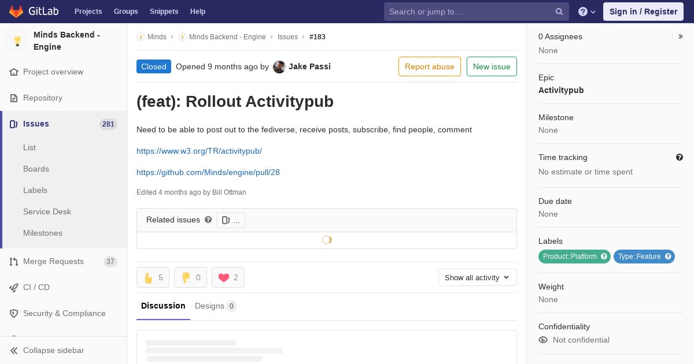Give a thumbs down reaction

pyautogui.click(x=190, y=277)
